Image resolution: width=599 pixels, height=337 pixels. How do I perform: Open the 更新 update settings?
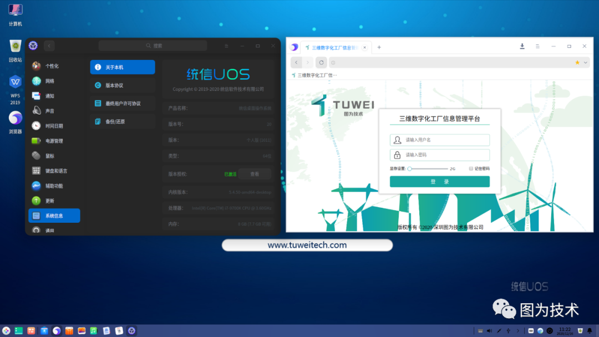click(x=54, y=201)
